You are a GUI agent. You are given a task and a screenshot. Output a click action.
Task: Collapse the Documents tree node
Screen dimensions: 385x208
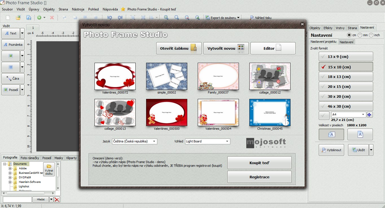(5, 164)
